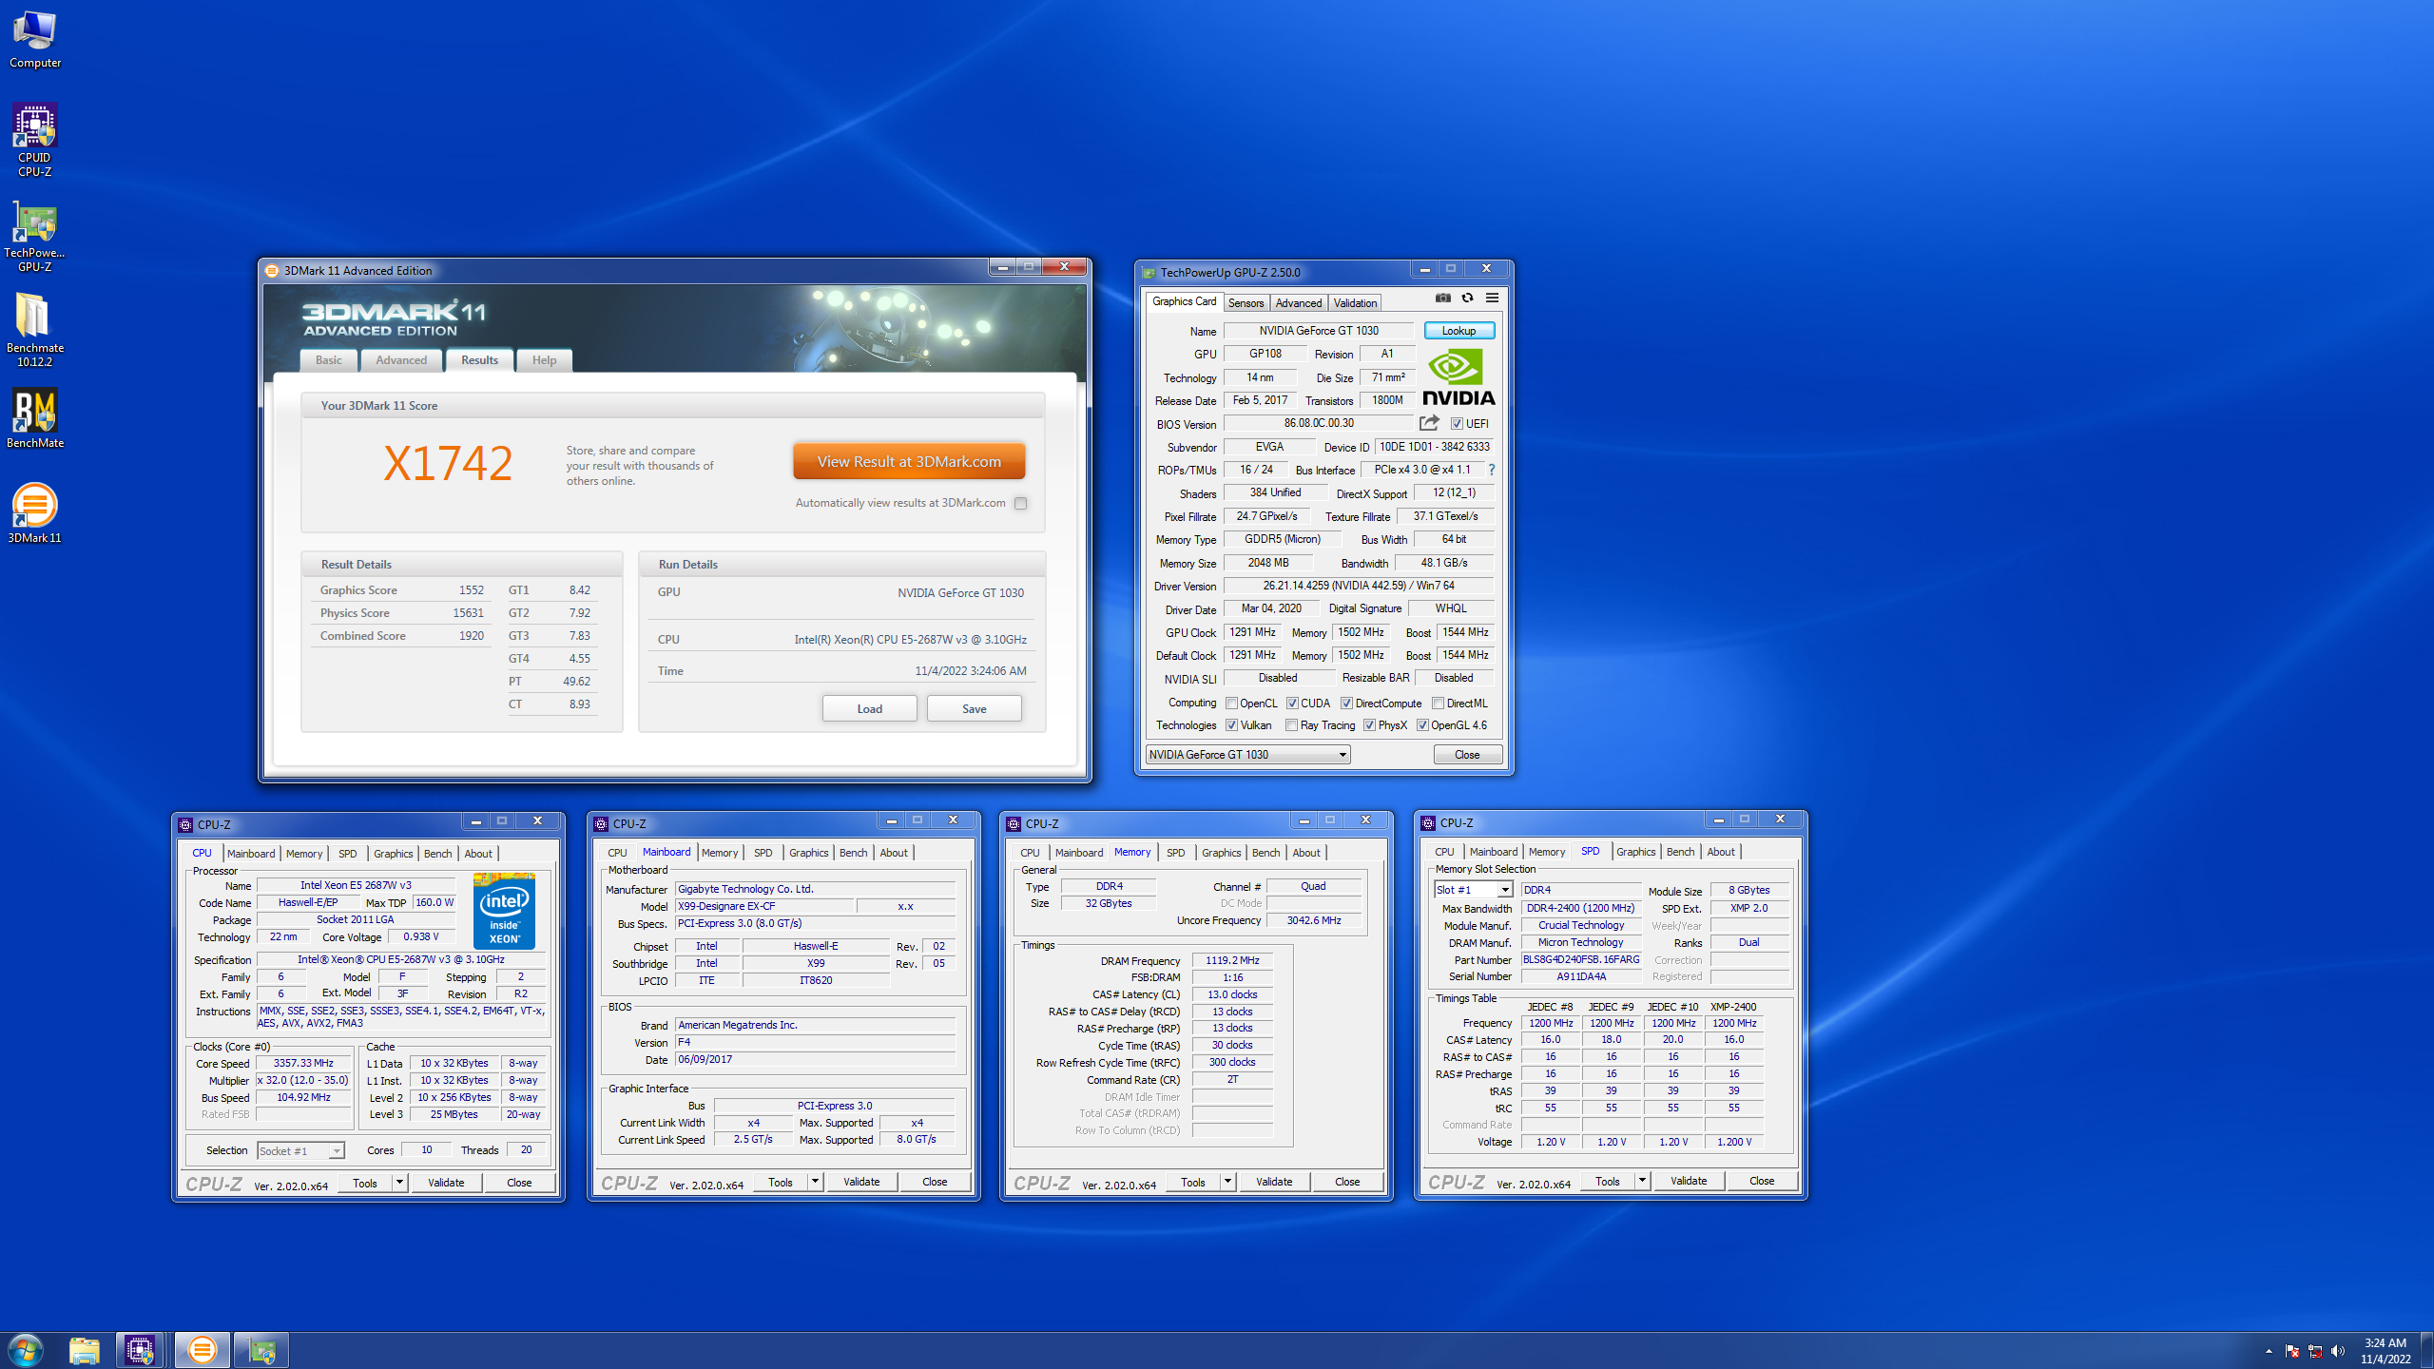Click the 3DMark 11 window title icon

tap(272, 271)
